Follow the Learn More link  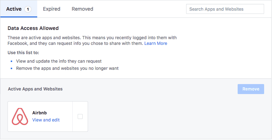click(x=156, y=43)
